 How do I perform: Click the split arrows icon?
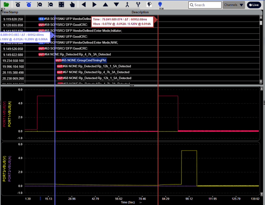138,5
